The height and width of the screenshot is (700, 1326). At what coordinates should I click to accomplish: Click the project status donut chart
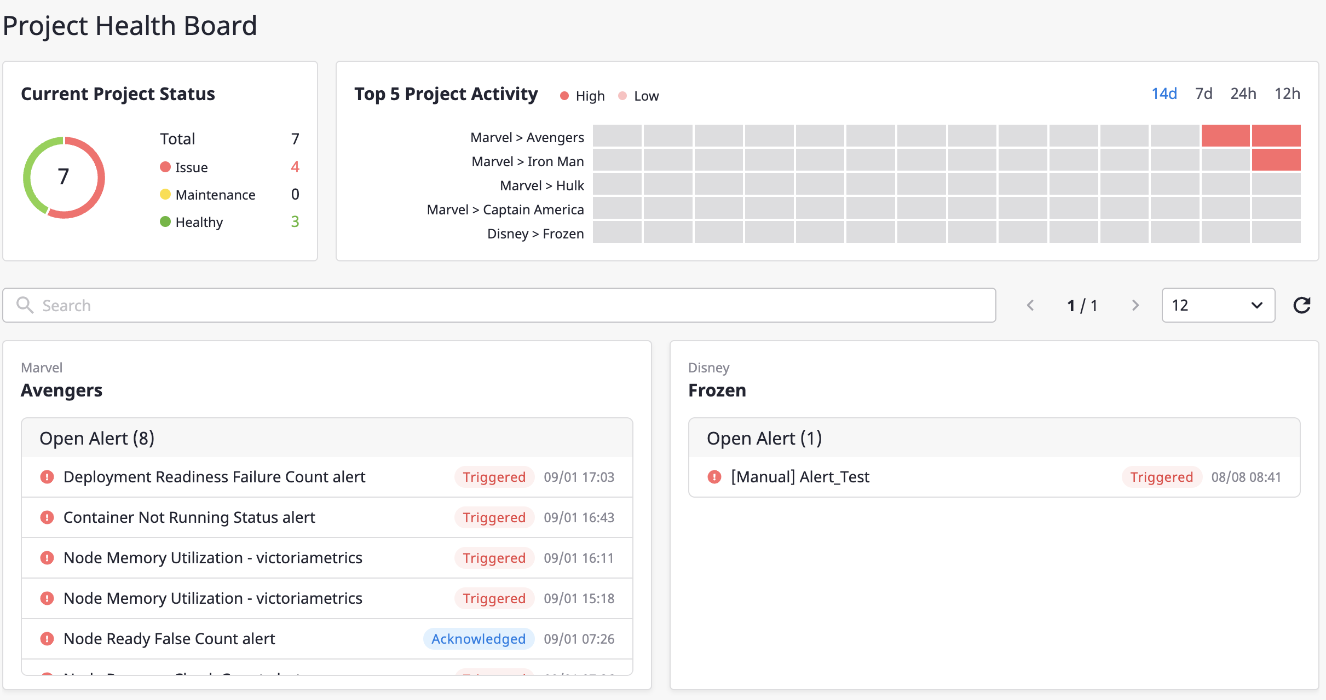pos(64,178)
